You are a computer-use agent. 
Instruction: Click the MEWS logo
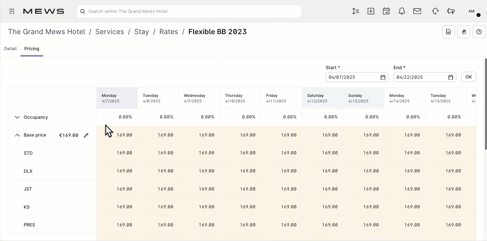(x=44, y=11)
